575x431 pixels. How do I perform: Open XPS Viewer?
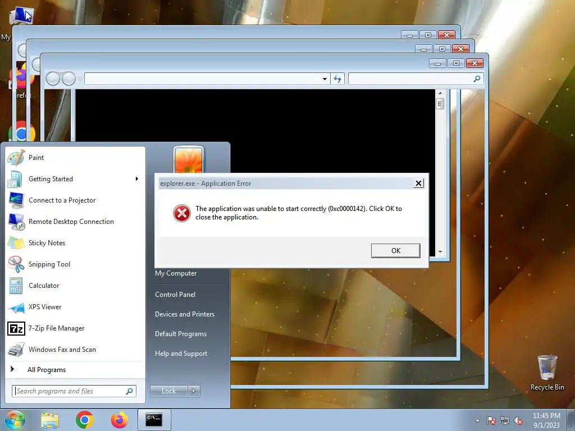[75, 307]
